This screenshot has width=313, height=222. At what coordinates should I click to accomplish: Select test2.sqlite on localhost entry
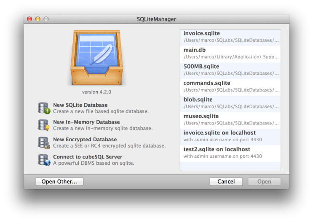tap(230, 153)
